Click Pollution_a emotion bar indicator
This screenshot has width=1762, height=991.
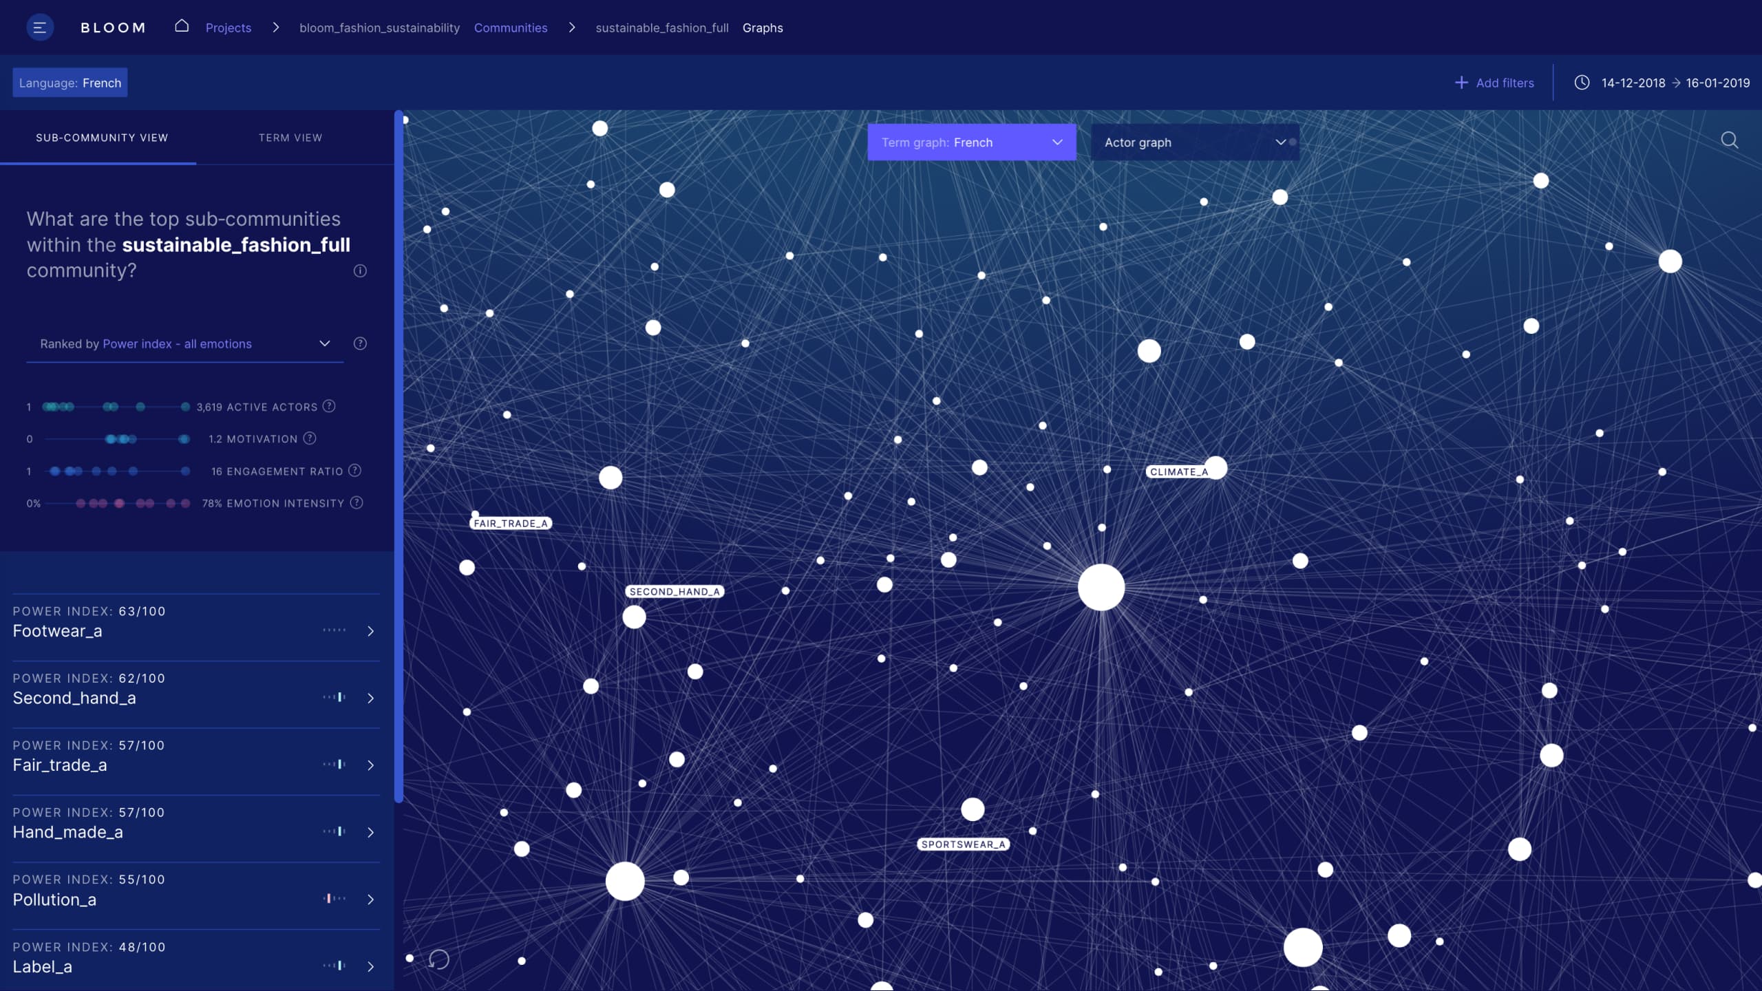point(335,898)
